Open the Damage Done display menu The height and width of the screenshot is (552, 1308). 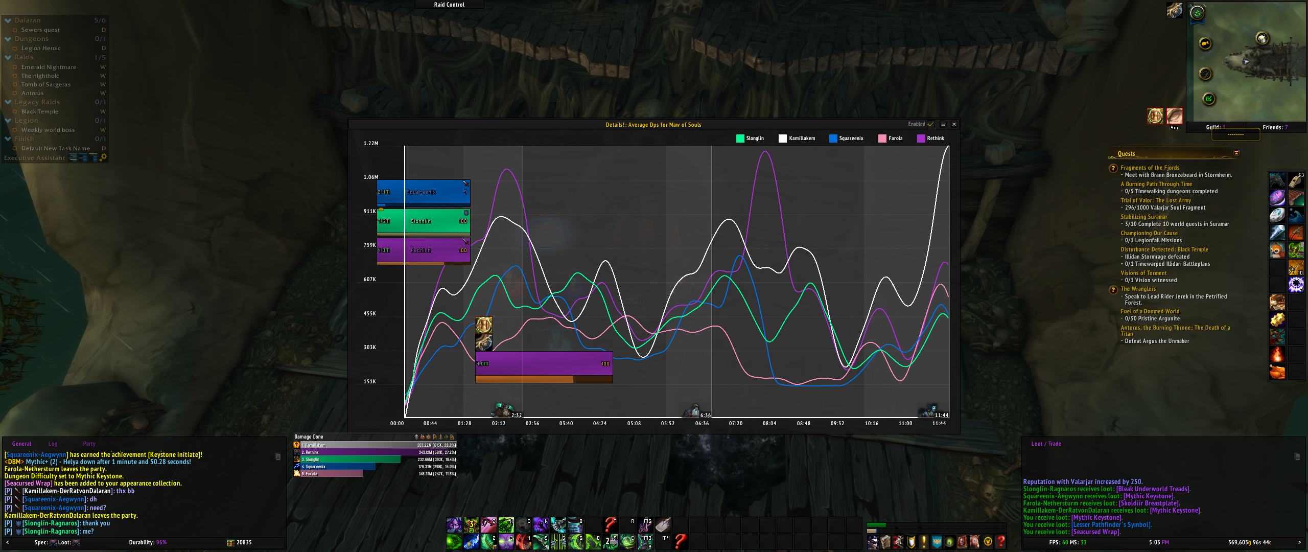(x=309, y=437)
